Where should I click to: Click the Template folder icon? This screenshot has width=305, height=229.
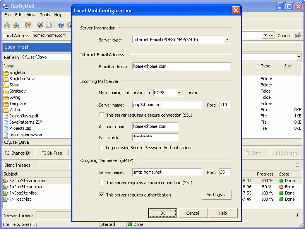click(x=6, y=104)
